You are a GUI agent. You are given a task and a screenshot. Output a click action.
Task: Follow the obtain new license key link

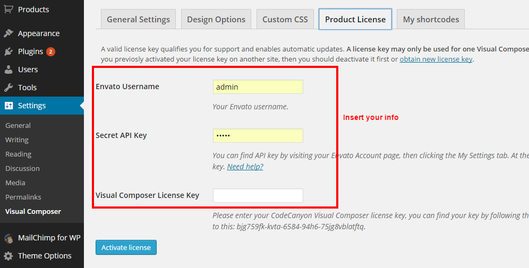coord(436,59)
